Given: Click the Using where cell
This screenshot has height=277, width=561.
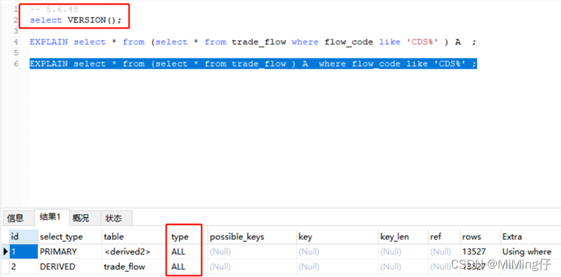Looking at the screenshot, I should pyautogui.click(x=531, y=252).
